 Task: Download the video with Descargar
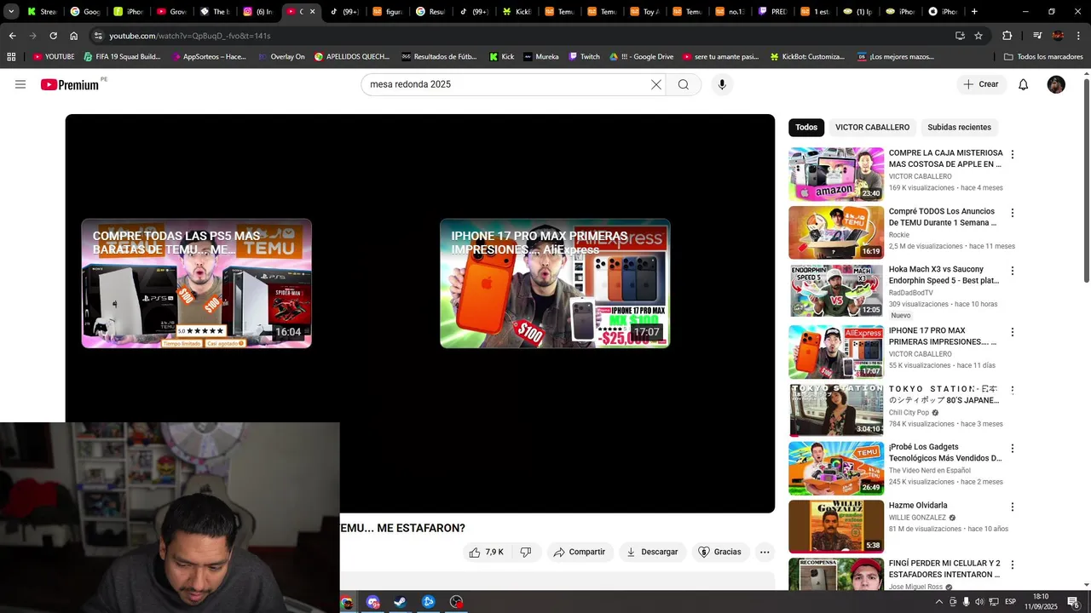click(652, 552)
